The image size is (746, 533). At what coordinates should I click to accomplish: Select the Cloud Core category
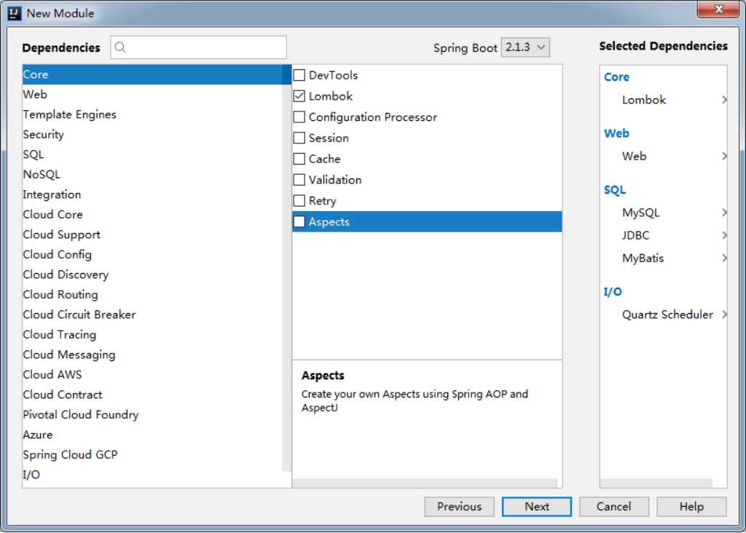(152, 214)
